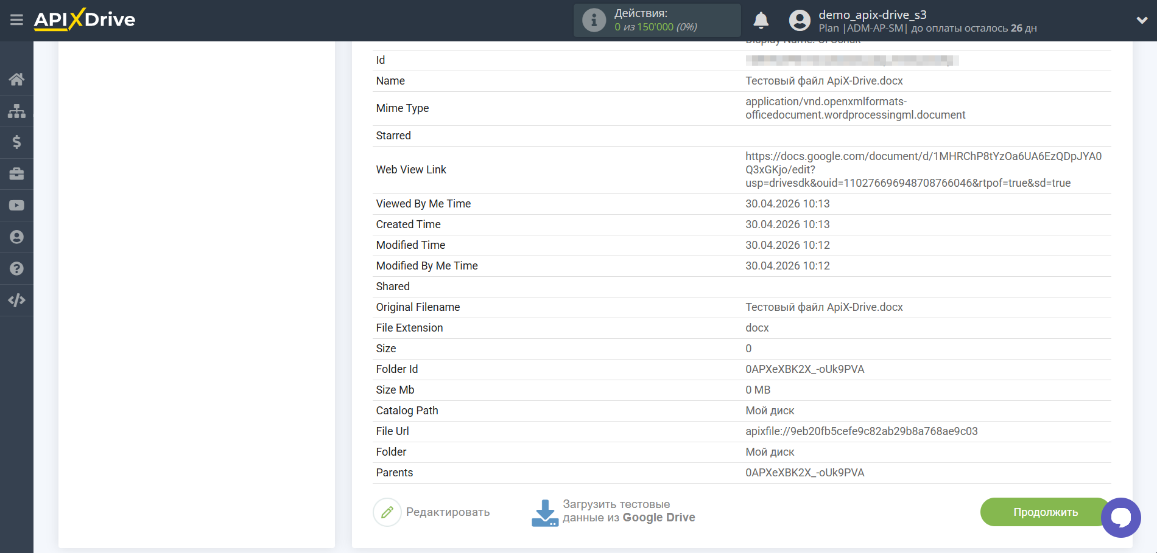The image size is (1157, 553).
Task: Click the account name demo_apix-drive_s3
Action: click(x=872, y=15)
